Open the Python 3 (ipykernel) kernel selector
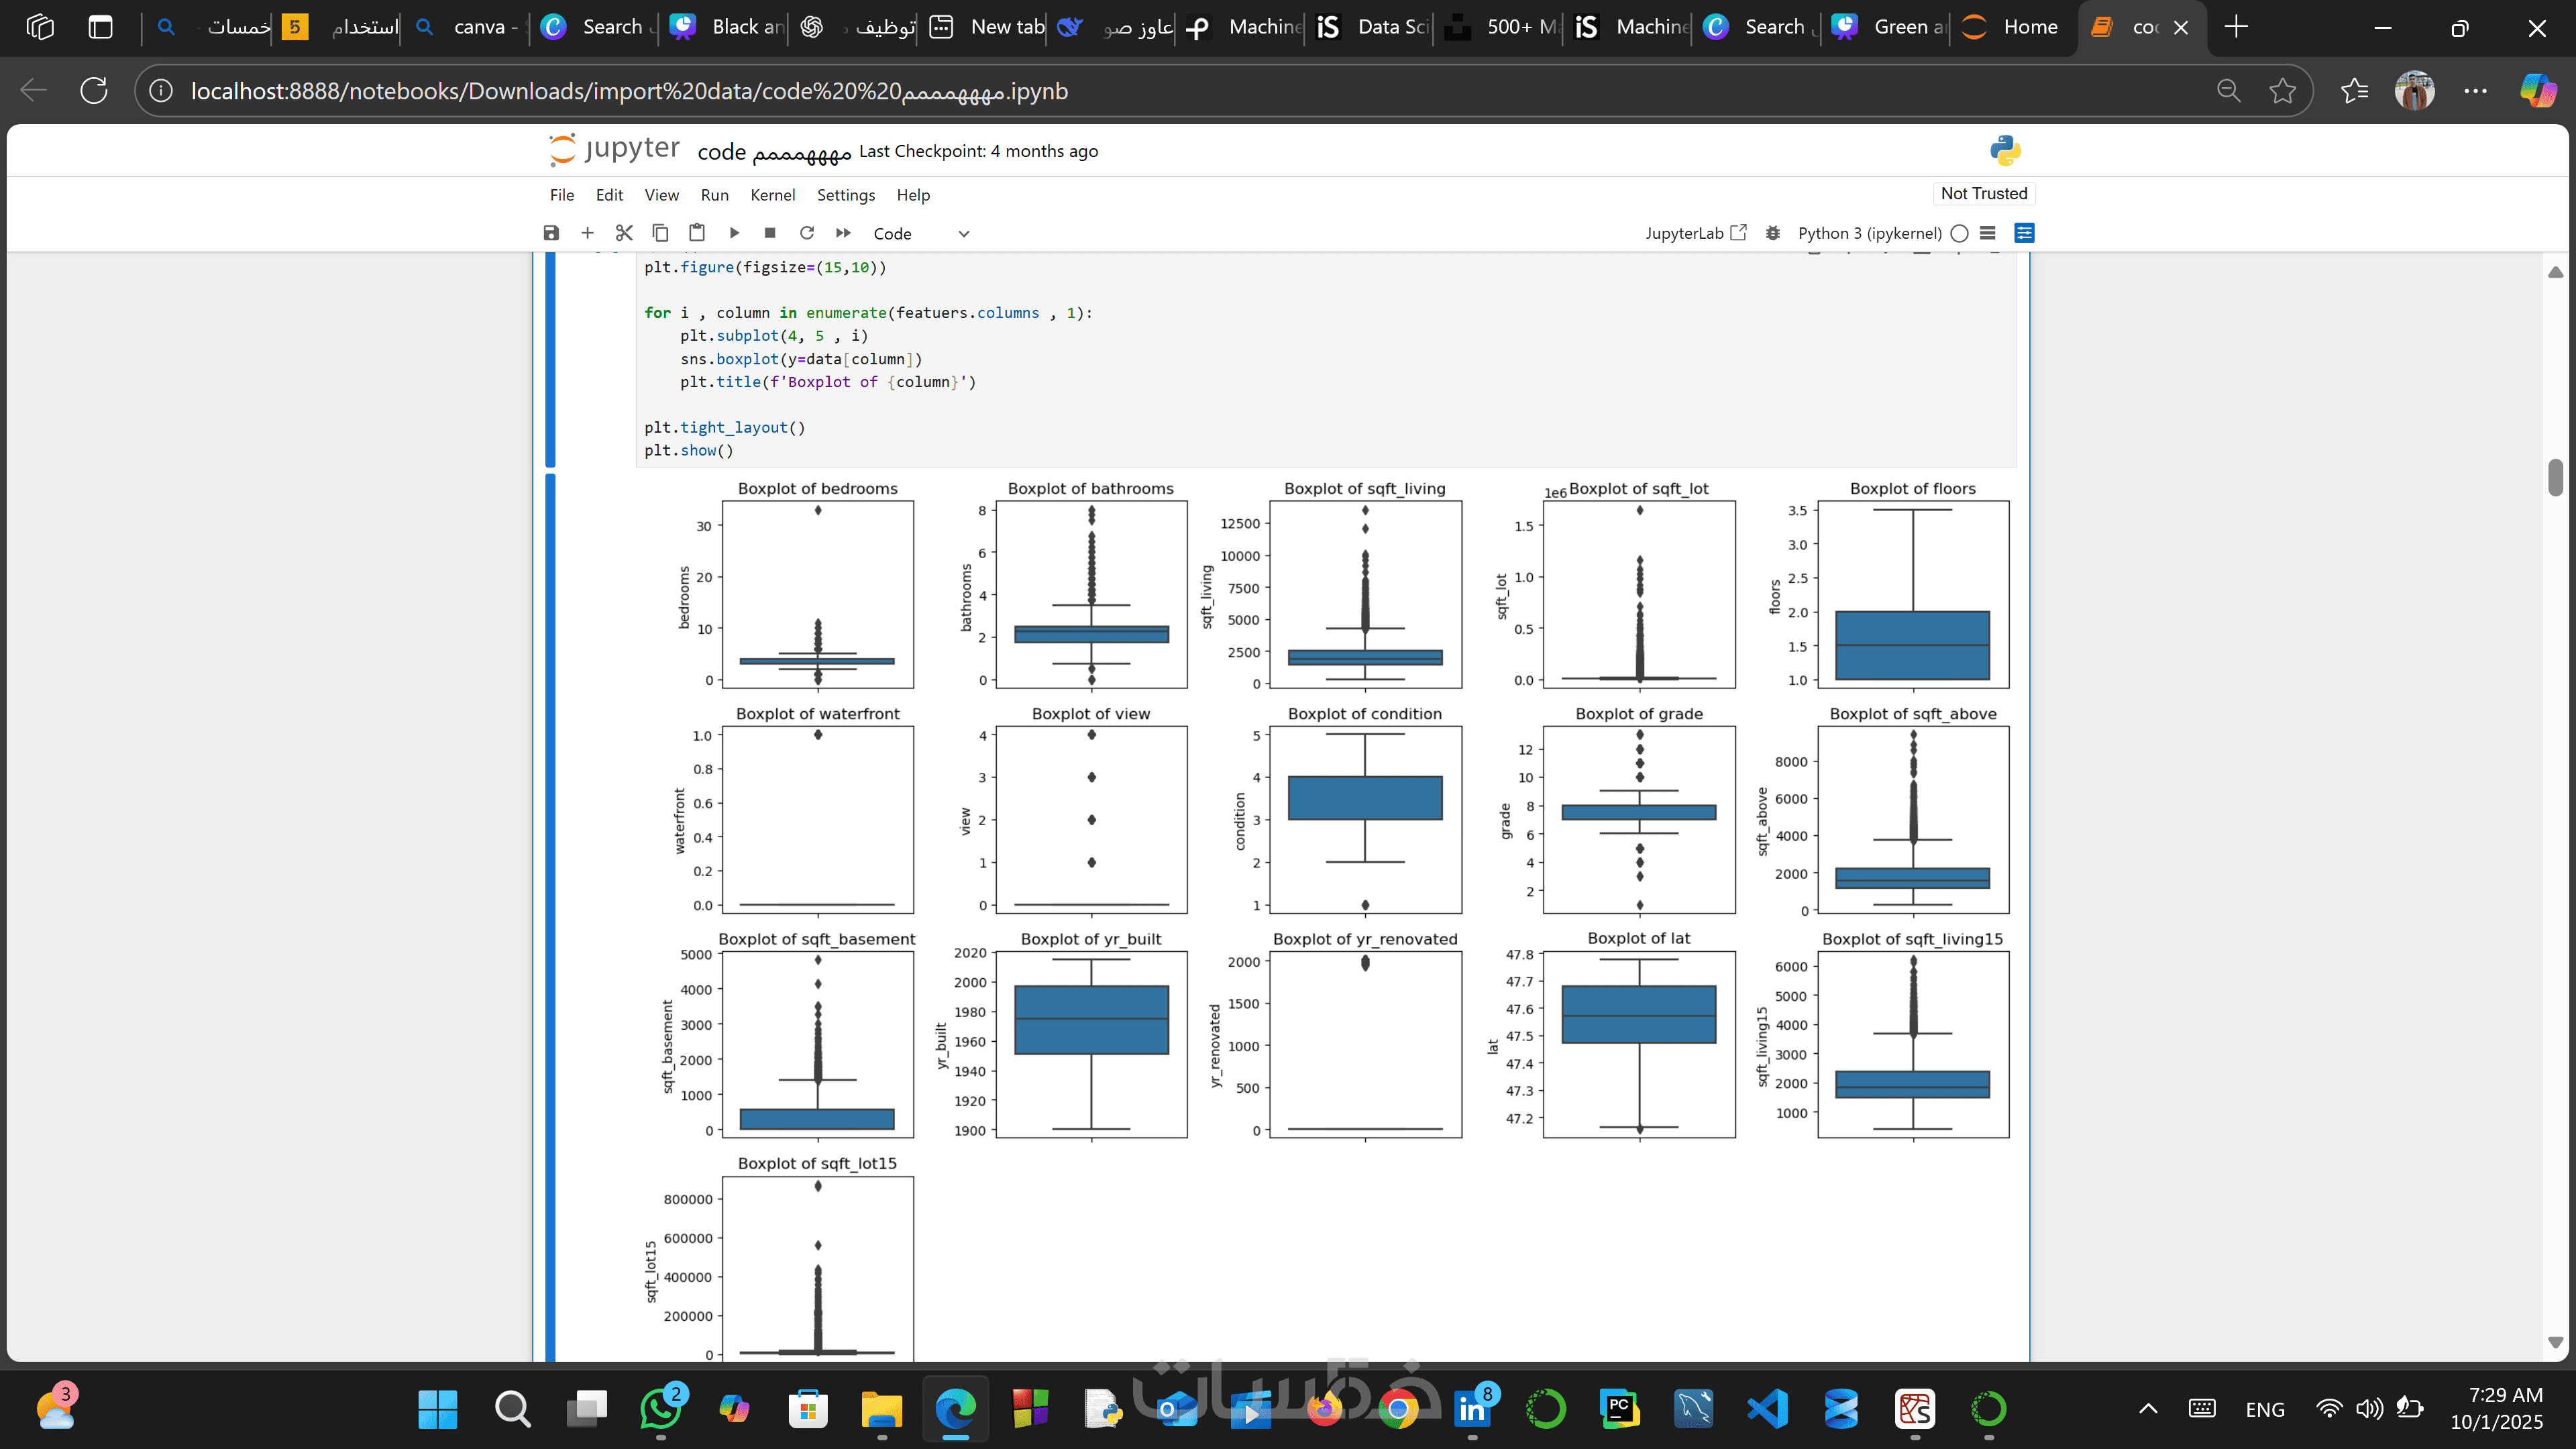2576x1449 pixels. point(1869,233)
